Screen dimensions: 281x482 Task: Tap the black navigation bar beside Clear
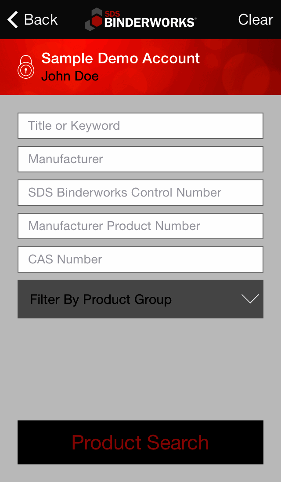pos(217,20)
